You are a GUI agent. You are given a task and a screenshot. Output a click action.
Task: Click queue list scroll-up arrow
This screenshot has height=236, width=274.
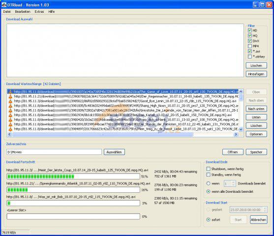click(241, 91)
